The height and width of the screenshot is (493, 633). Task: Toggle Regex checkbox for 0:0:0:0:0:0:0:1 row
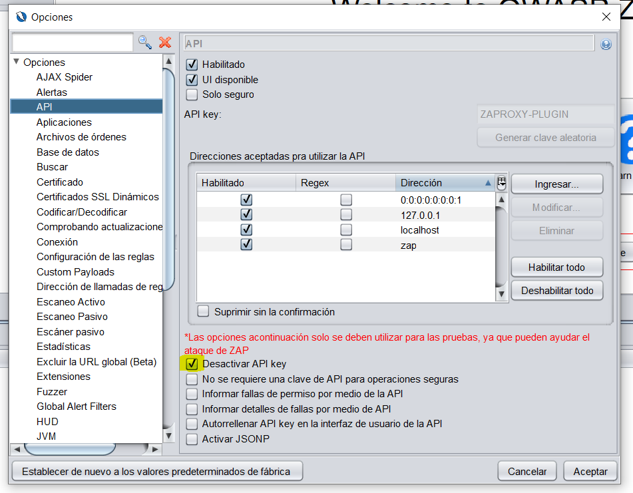[346, 200]
